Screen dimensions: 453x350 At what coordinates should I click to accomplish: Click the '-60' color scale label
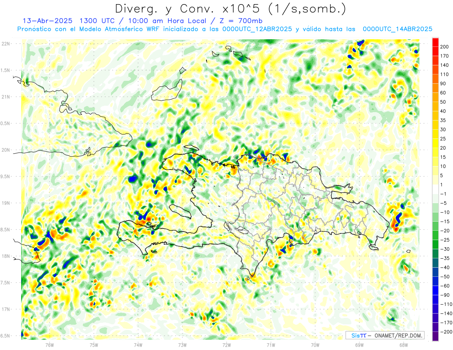coord(445,286)
